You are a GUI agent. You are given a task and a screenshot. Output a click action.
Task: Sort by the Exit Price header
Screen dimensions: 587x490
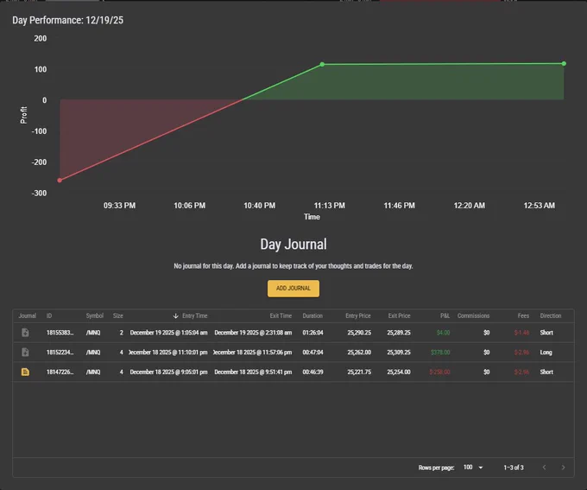[x=399, y=315]
